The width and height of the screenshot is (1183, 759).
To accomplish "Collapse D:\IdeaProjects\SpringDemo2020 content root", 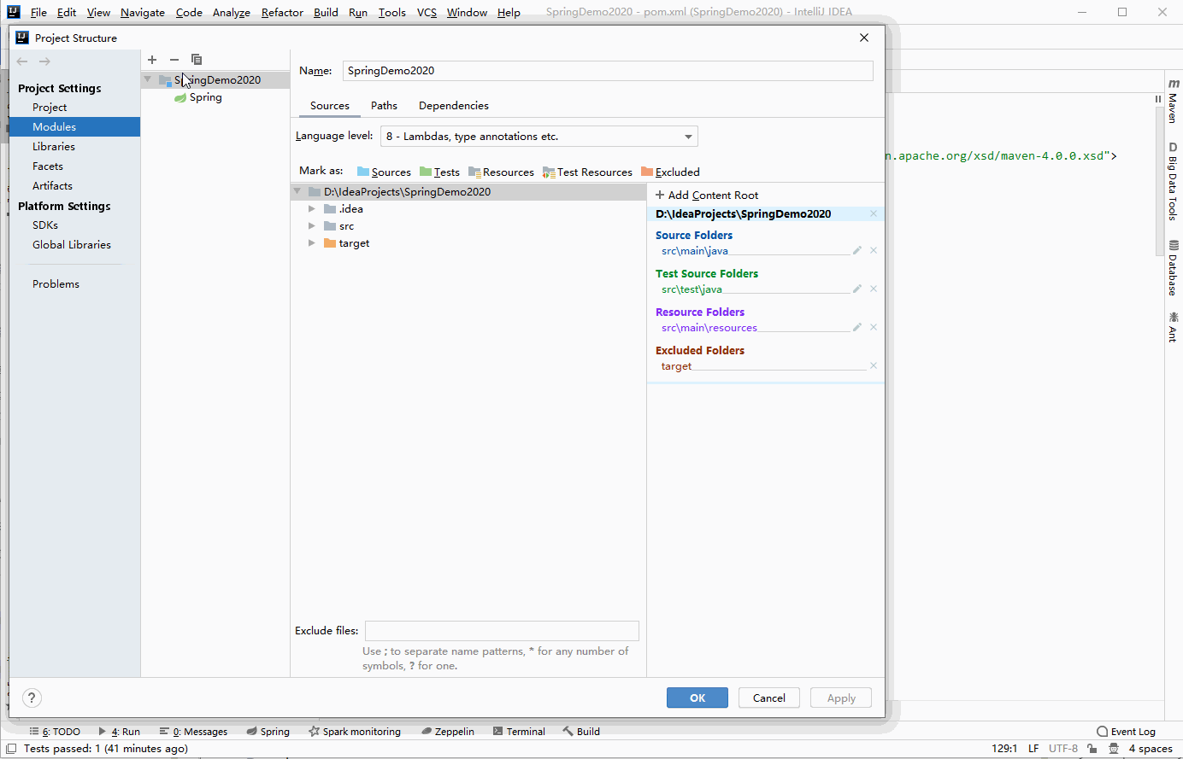I will point(297,192).
